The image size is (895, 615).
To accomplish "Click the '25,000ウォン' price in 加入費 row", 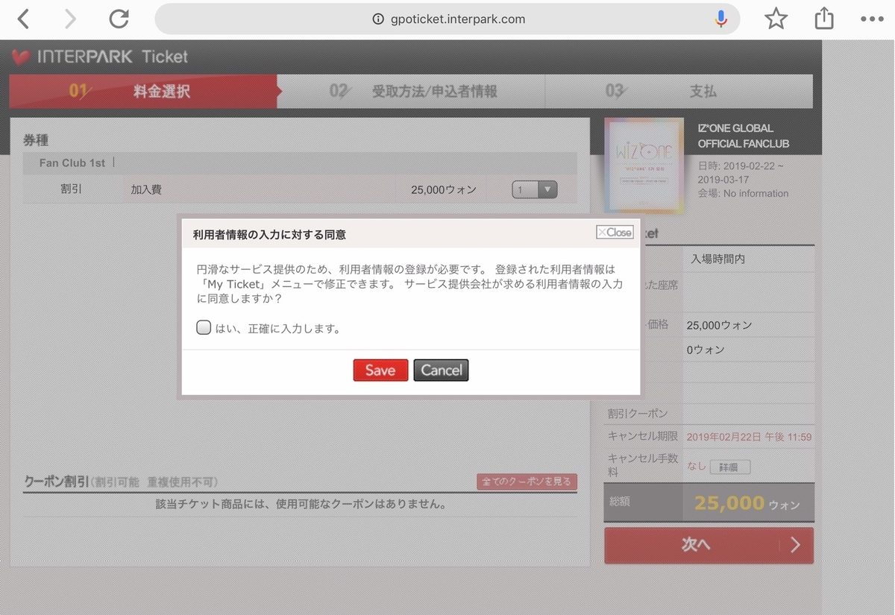I will (444, 190).
